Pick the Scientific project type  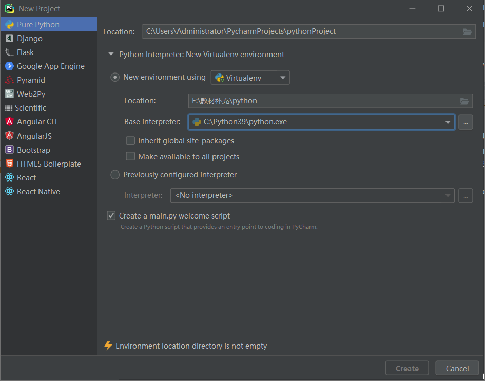(49, 108)
